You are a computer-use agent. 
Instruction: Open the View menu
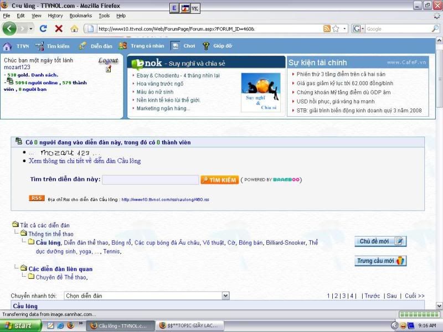click(36, 15)
